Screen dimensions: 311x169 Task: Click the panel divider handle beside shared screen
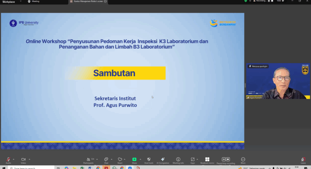click(x=245, y=85)
